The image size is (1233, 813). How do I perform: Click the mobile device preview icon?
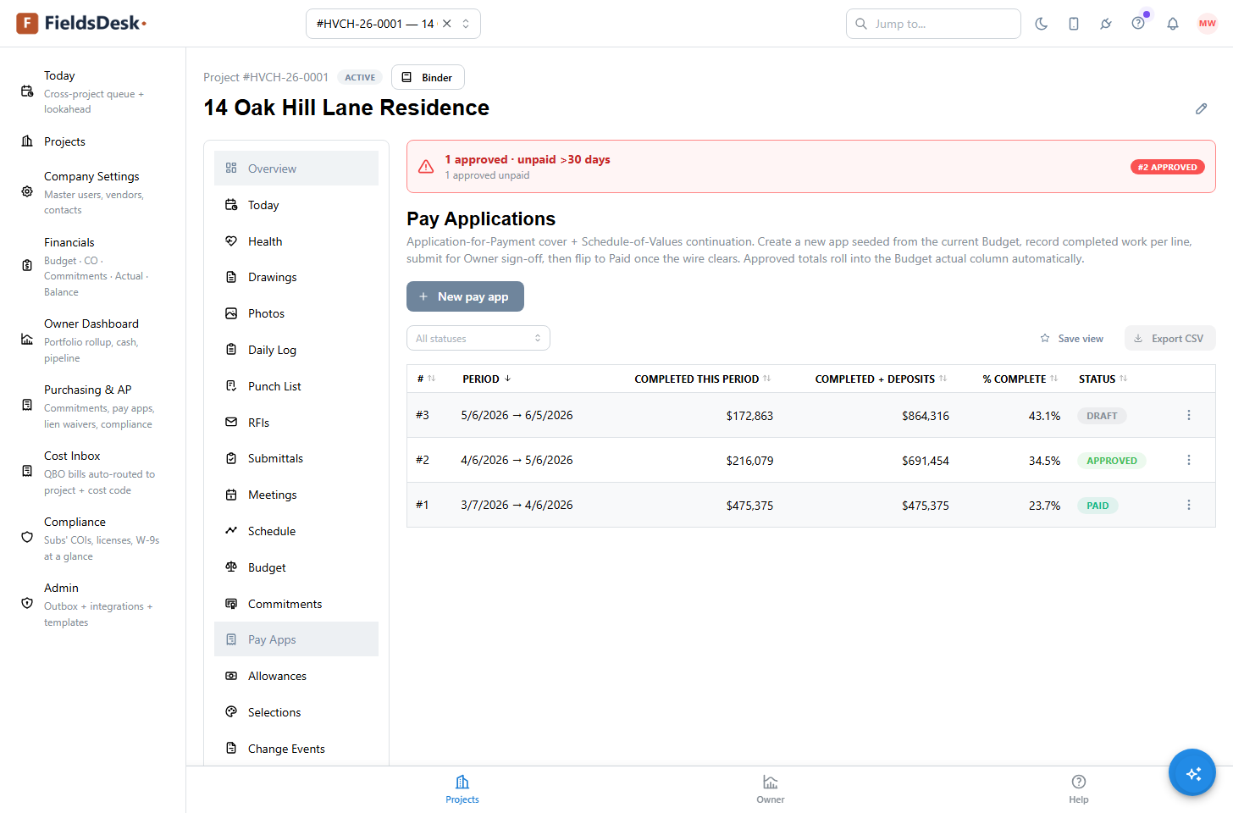point(1074,24)
